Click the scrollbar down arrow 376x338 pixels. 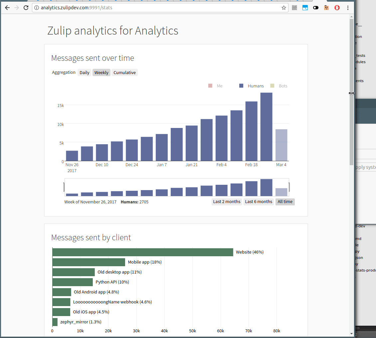351,334
